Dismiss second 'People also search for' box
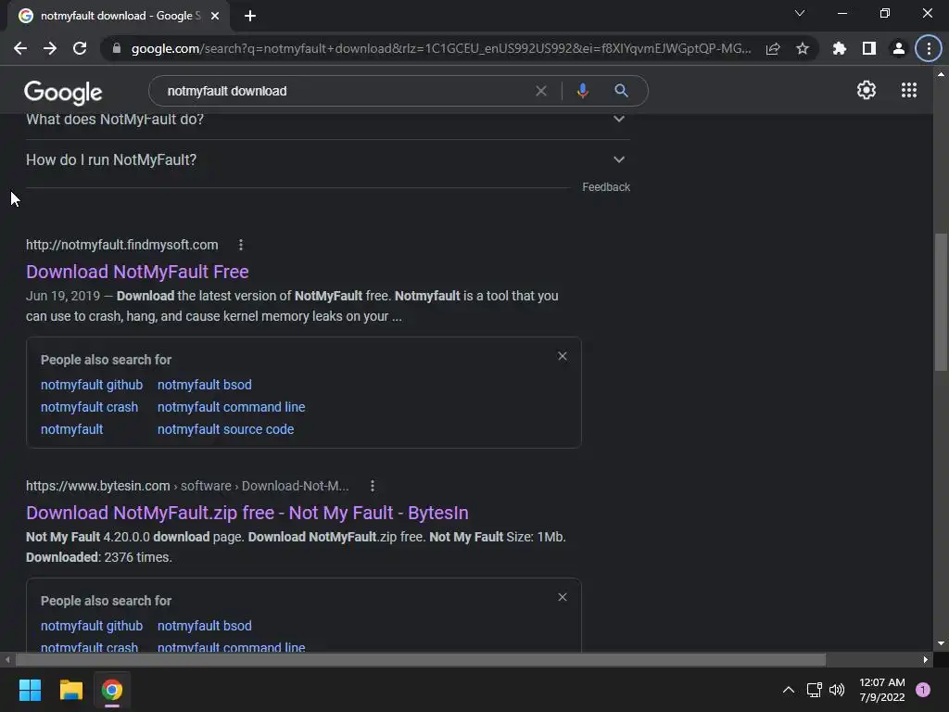The height and width of the screenshot is (712, 949). click(563, 597)
